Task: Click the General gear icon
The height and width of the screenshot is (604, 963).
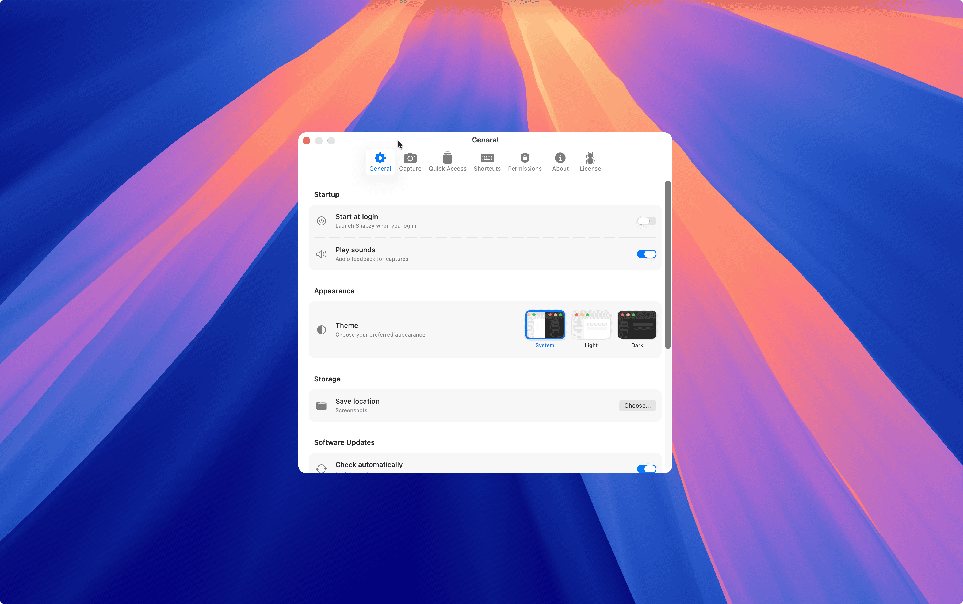Action: (x=380, y=158)
